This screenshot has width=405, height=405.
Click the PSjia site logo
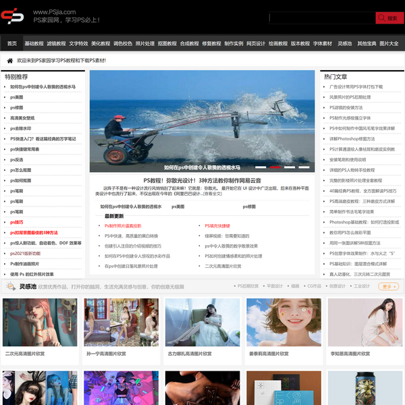click(x=12, y=17)
